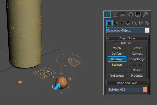The height and width of the screenshot is (105, 157).
Task: Select the Lights category icon
Action: click(x=122, y=23)
